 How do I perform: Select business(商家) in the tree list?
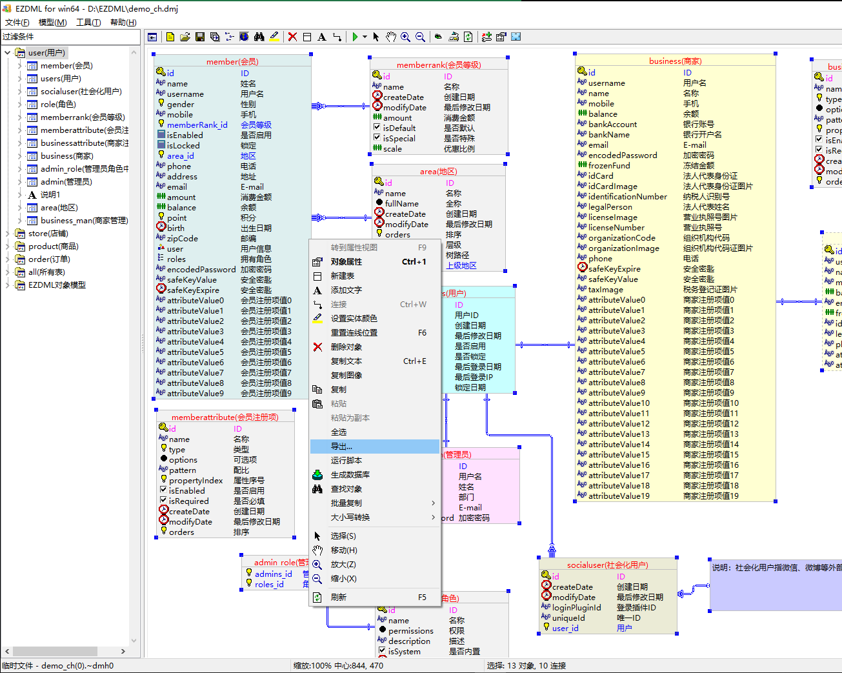[x=67, y=156]
